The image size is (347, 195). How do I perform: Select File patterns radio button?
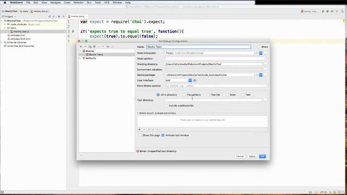point(184,95)
